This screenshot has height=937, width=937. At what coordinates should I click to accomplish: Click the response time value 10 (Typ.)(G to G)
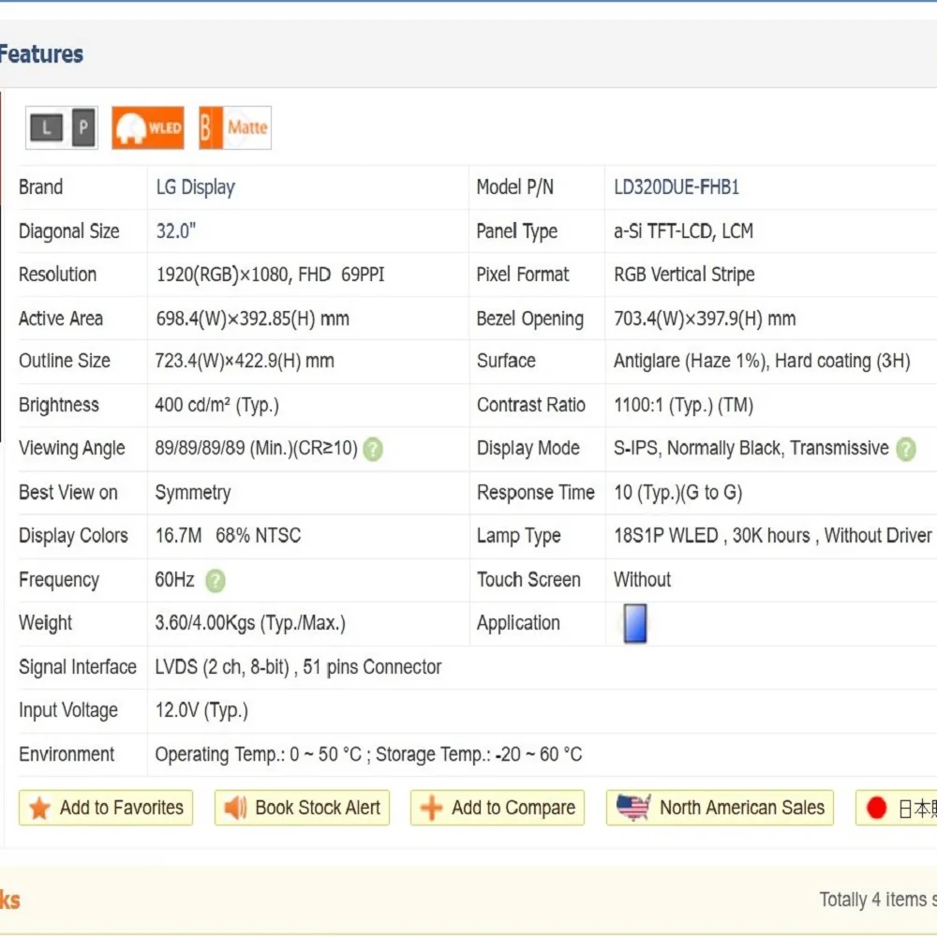[x=678, y=493]
